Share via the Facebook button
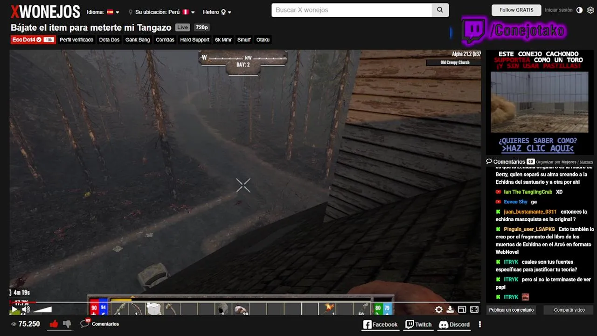 380,324
